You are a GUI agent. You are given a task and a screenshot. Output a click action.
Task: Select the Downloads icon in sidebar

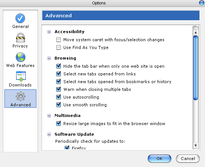pos(21,77)
